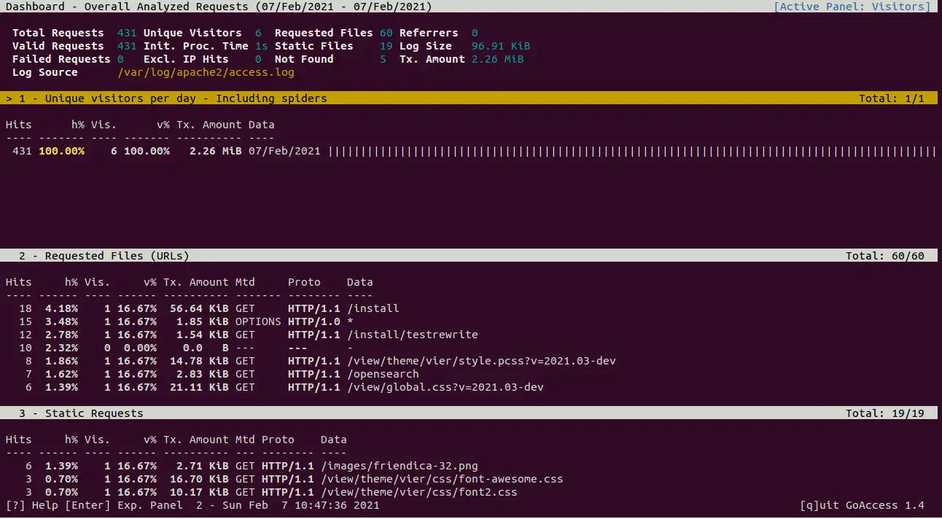The width and height of the screenshot is (942, 519).
Task: Click the Failed Requests count 0
Action: [x=120, y=59]
